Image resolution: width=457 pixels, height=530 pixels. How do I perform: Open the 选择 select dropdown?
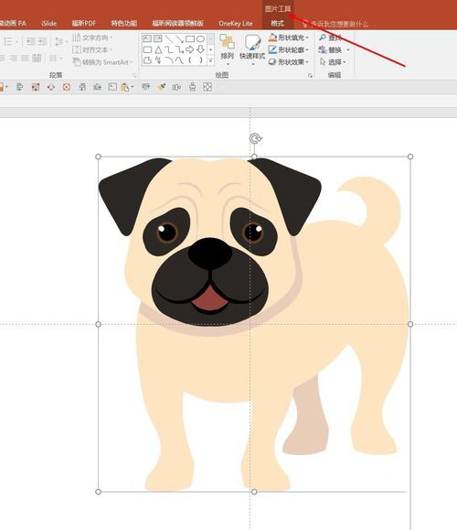333,62
